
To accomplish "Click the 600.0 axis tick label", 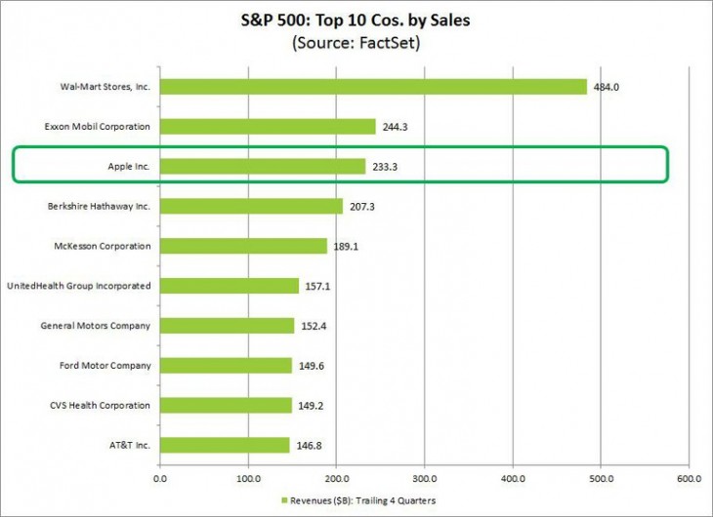I will 689,479.
